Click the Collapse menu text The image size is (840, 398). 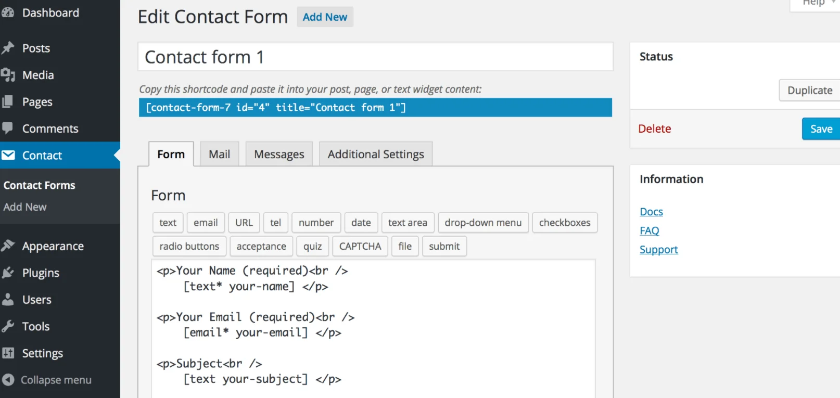(x=56, y=380)
